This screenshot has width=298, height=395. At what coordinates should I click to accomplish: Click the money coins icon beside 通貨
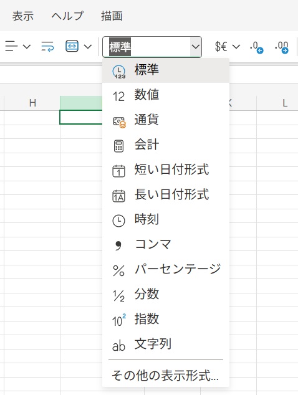(x=119, y=123)
